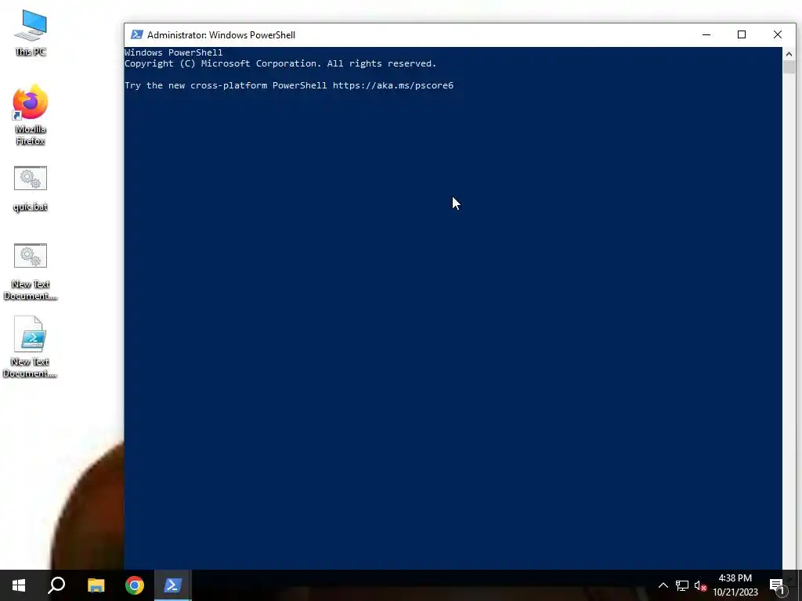Launch Mozilla Firefox desktop shortcut
This screenshot has height=601, width=802.
[x=31, y=115]
